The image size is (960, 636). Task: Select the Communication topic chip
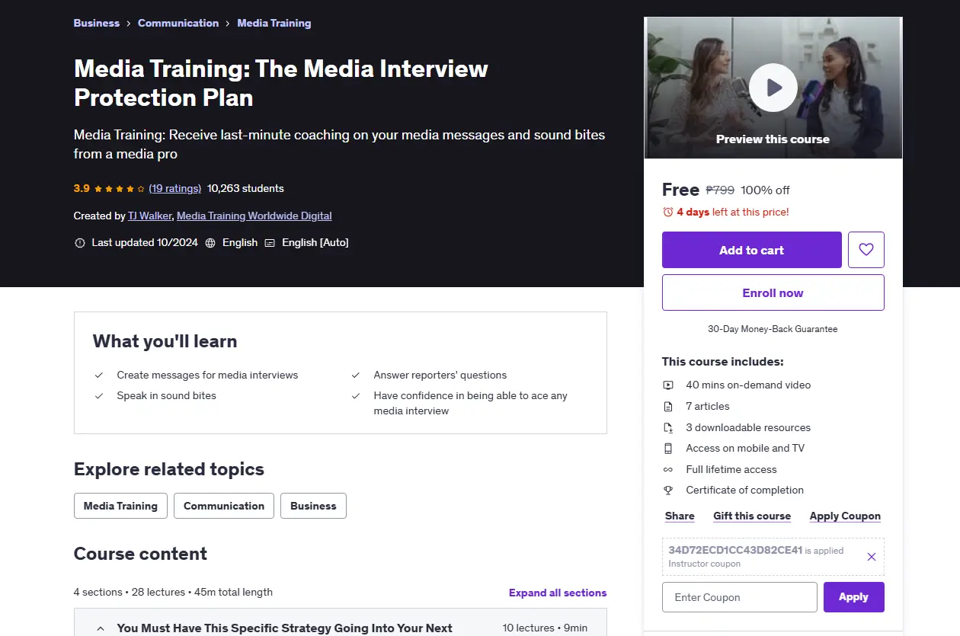tap(224, 506)
